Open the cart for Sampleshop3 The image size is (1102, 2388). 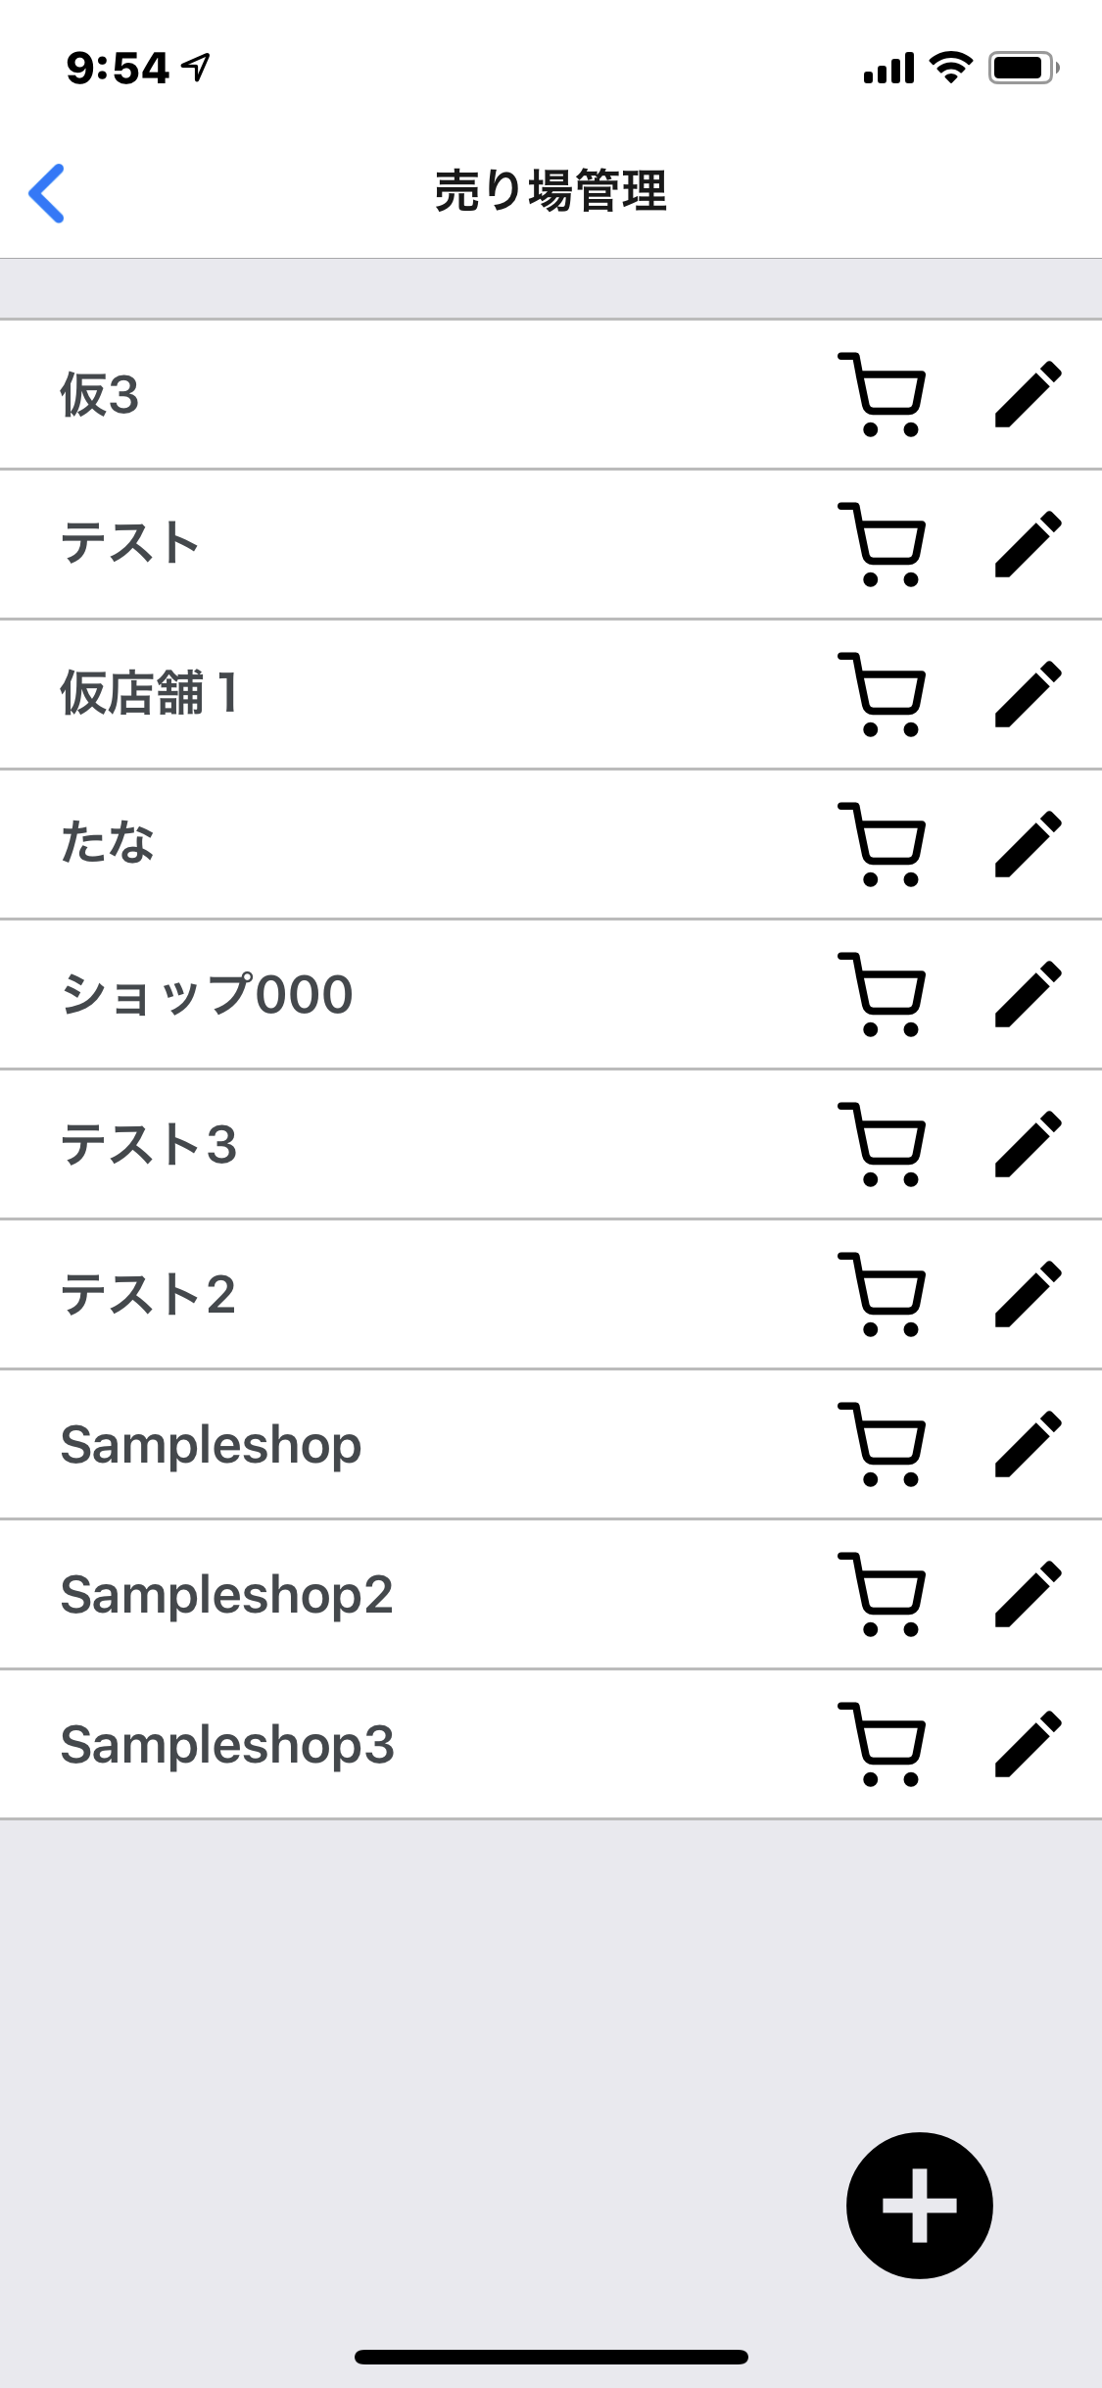pyautogui.click(x=882, y=1744)
